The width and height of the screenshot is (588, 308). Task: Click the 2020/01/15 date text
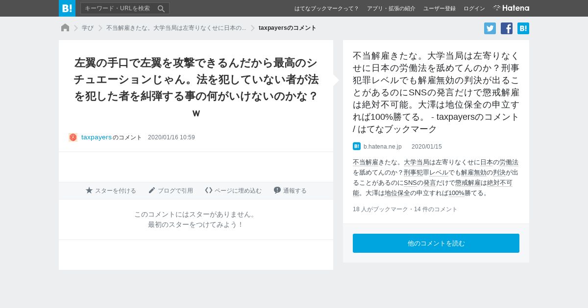pos(427,147)
